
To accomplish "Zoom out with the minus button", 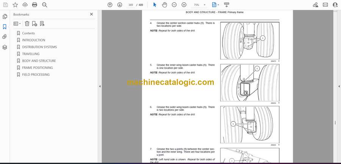I will tap(174, 5).
